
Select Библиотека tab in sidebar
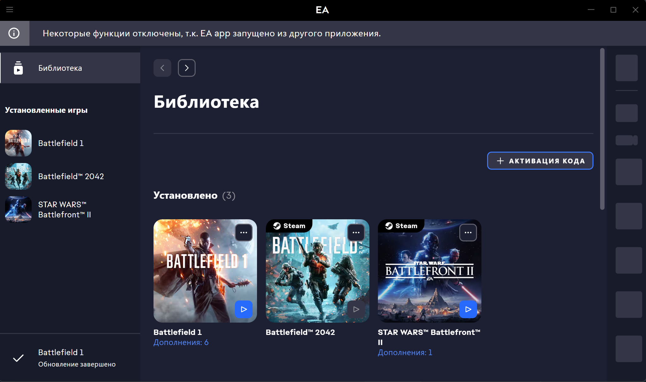60,68
